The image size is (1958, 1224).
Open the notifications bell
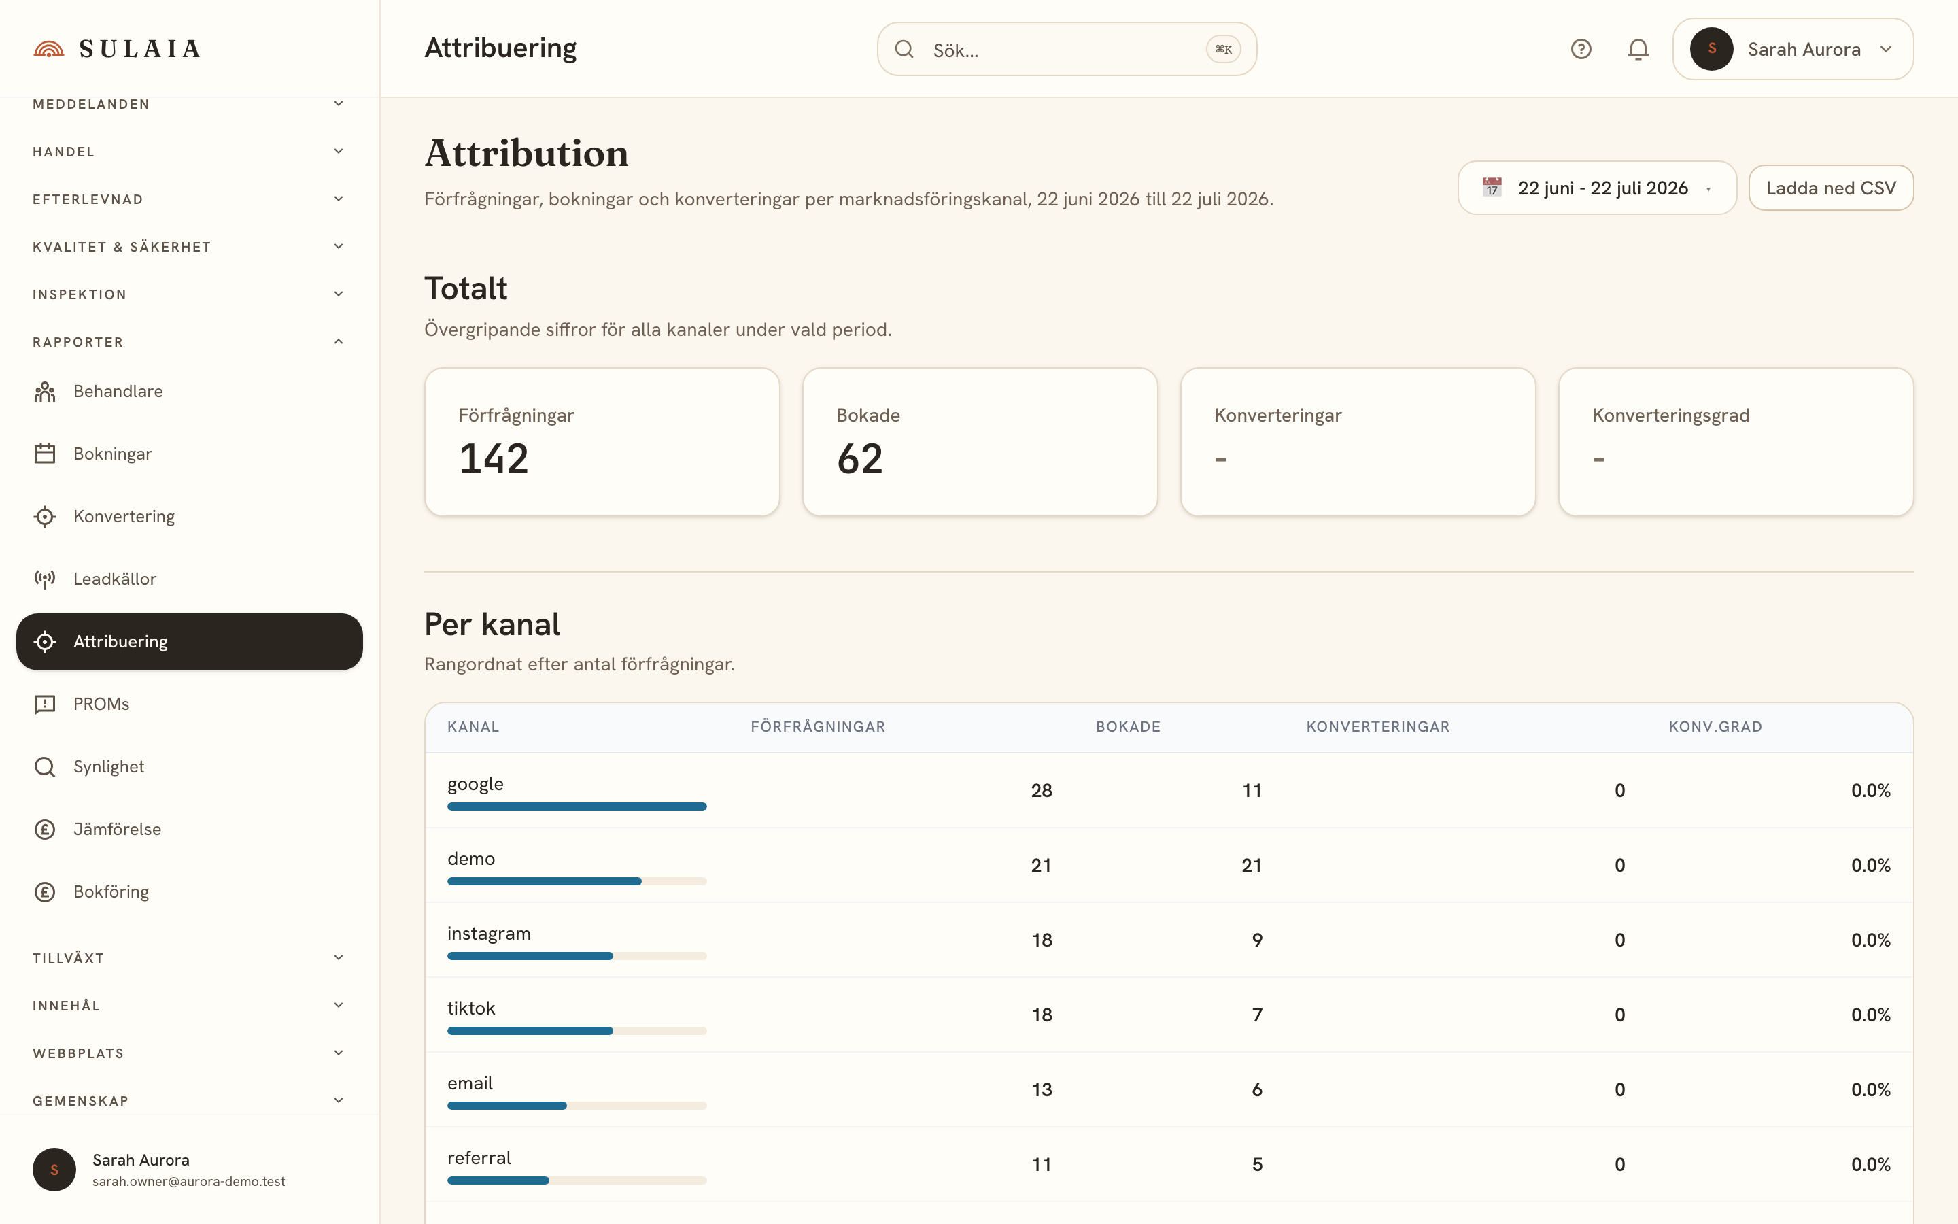pos(1638,50)
